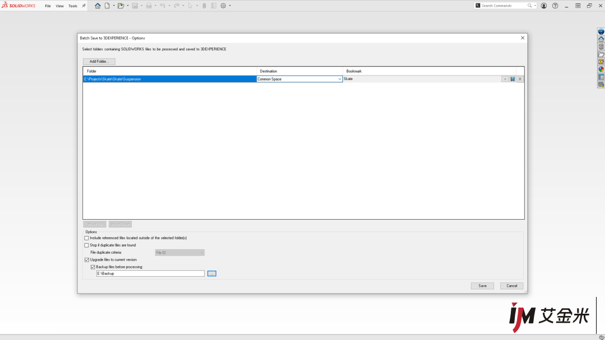This screenshot has height=340, width=605.
Task: Remove the Suspension folder row
Action: click(x=520, y=79)
